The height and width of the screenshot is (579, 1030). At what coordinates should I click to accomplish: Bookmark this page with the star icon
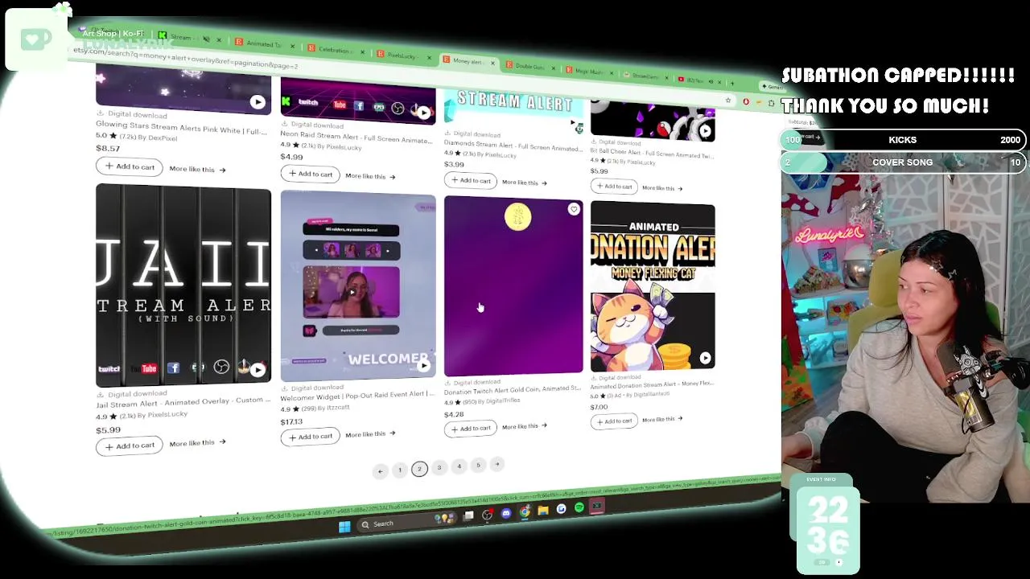727,100
